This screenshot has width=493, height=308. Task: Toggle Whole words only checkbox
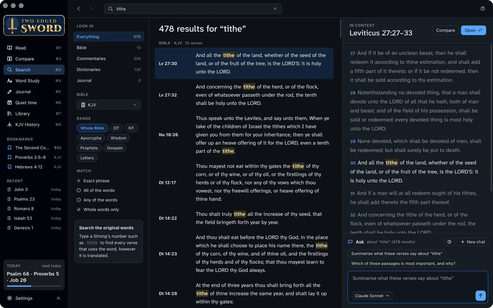(79, 209)
